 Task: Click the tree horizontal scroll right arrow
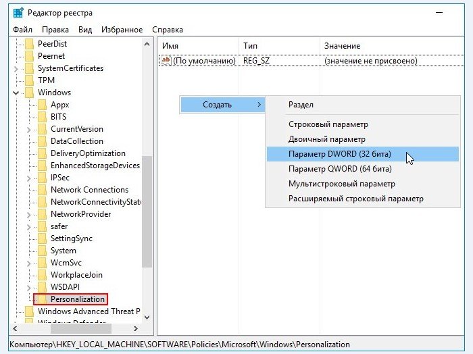click(135, 328)
